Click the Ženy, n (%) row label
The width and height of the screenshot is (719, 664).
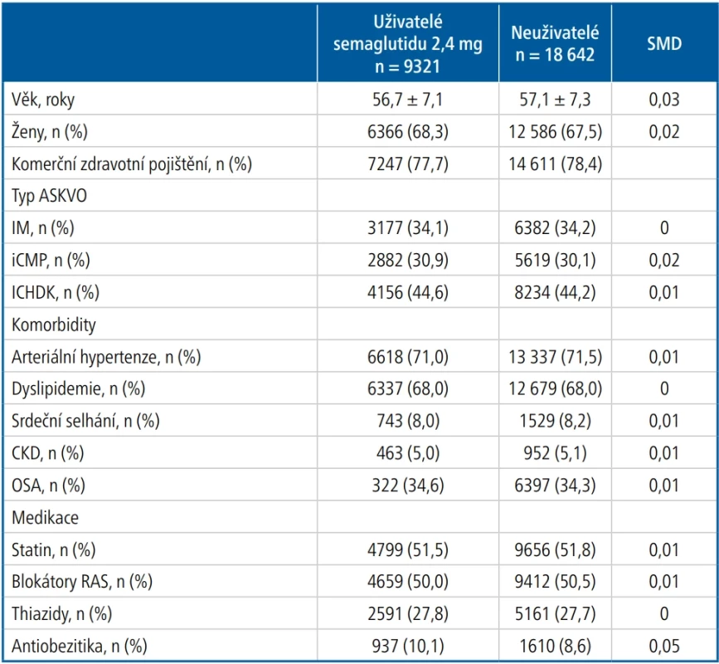50,132
